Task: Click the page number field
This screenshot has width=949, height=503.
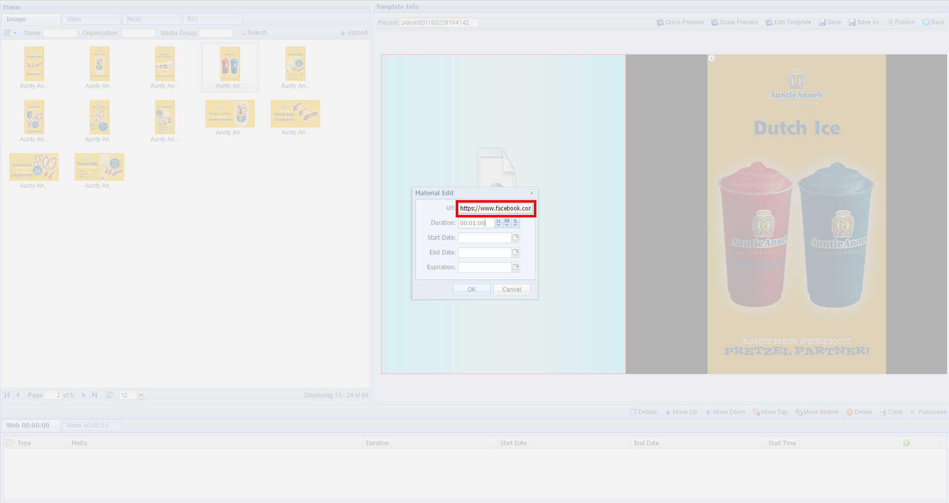Action: click(x=53, y=395)
